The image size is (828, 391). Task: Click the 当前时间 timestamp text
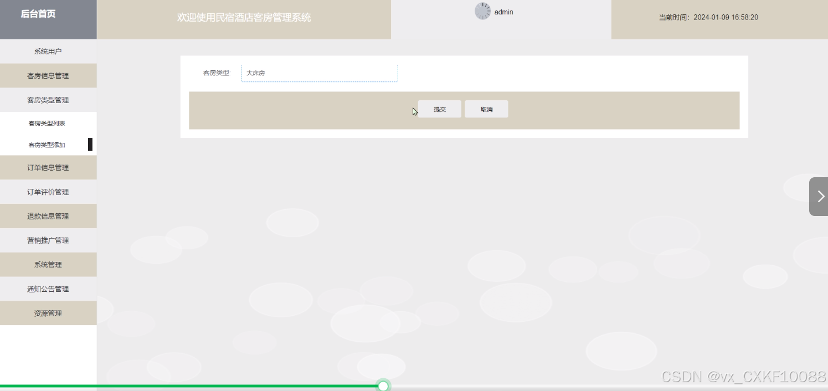[708, 17]
